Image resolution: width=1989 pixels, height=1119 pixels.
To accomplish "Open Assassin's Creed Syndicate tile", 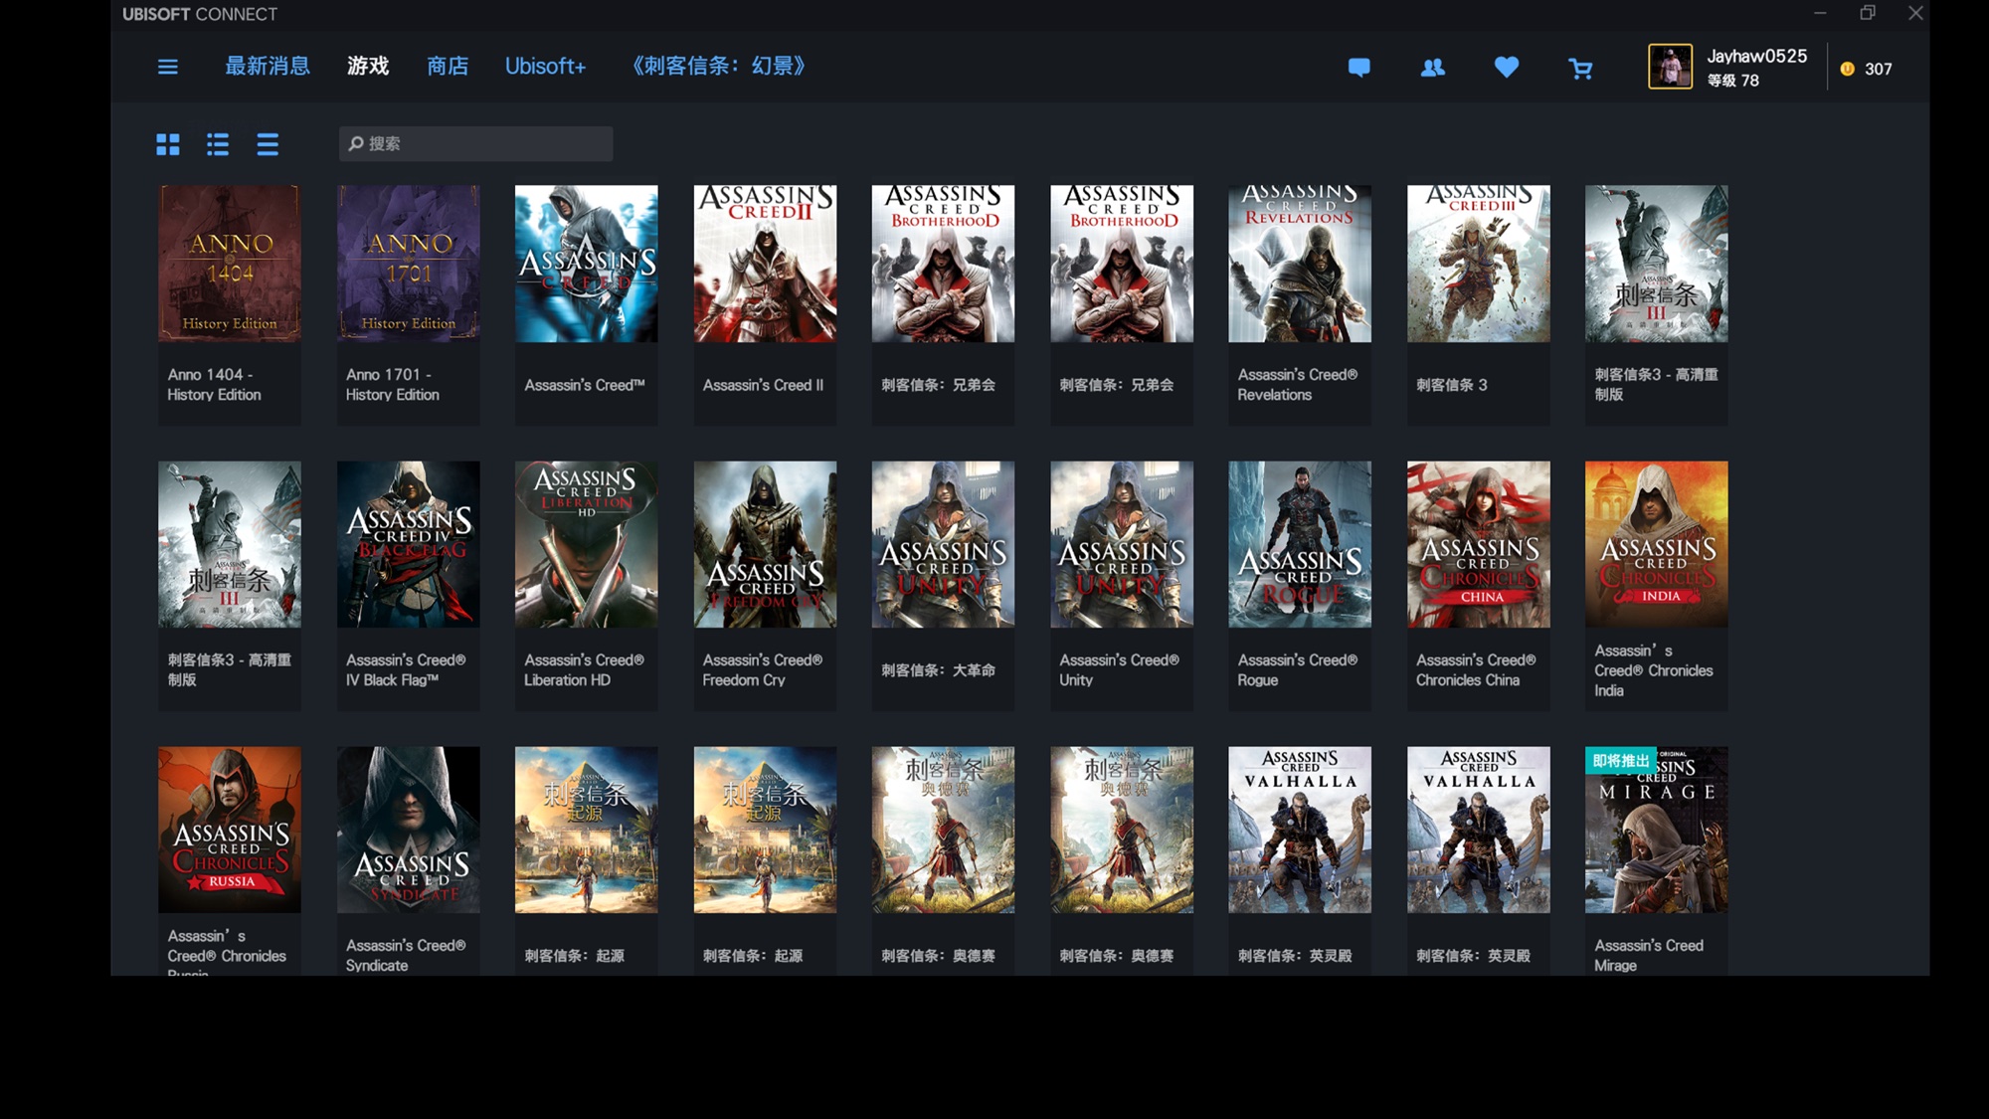I will coord(408,861).
